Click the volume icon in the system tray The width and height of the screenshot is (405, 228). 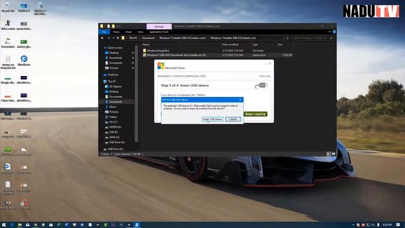(x=373, y=225)
